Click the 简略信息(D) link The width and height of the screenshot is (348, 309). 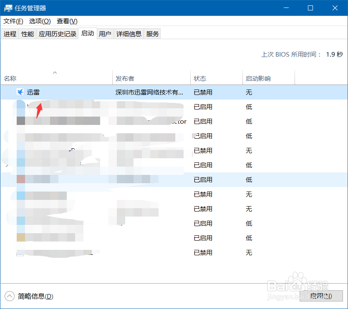(x=35, y=296)
